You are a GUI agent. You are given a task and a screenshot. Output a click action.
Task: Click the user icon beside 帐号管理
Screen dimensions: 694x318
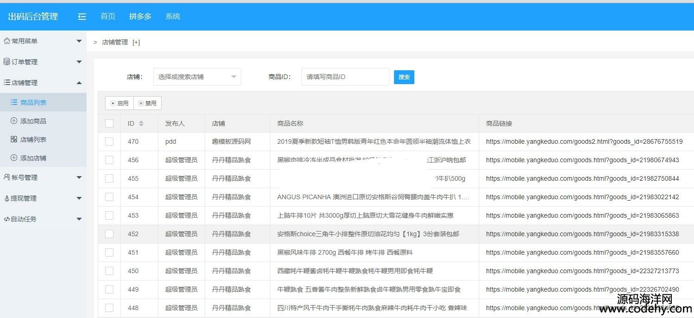[6, 177]
